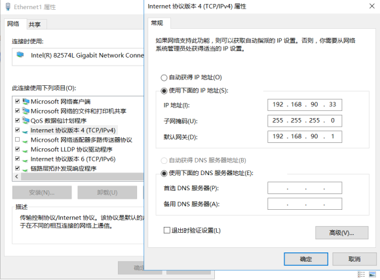Enable Microsoft 网络适配器多路传送器协议 checkbox
Screen dimensions: 380x280
point(17,140)
